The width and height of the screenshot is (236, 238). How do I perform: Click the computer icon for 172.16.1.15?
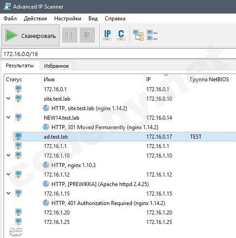(x=19, y=193)
